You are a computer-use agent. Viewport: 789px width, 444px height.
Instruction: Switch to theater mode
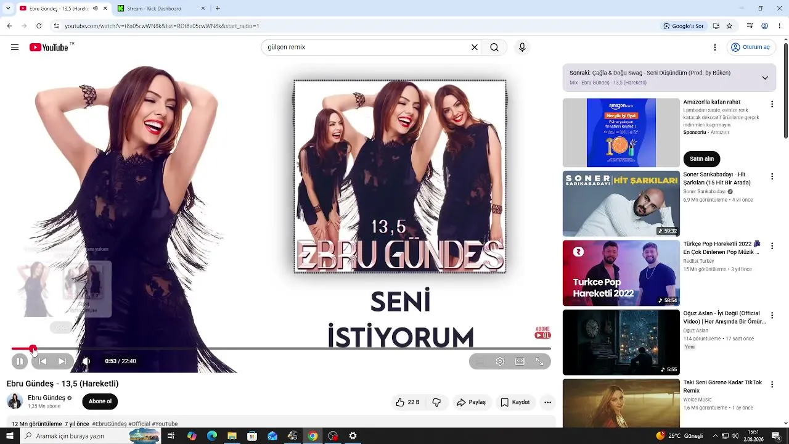click(x=520, y=361)
